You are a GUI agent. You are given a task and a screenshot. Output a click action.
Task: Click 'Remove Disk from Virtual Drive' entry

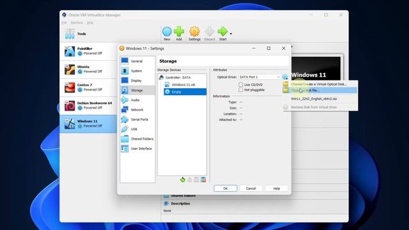[320, 107]
